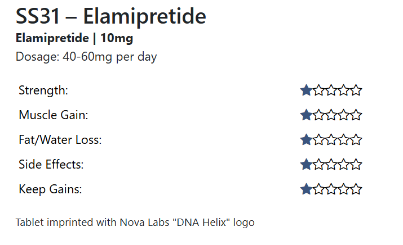The image size is (403, 245).
Task: Click the Dosage 40-60mg per day text
Action: [86, 57]
